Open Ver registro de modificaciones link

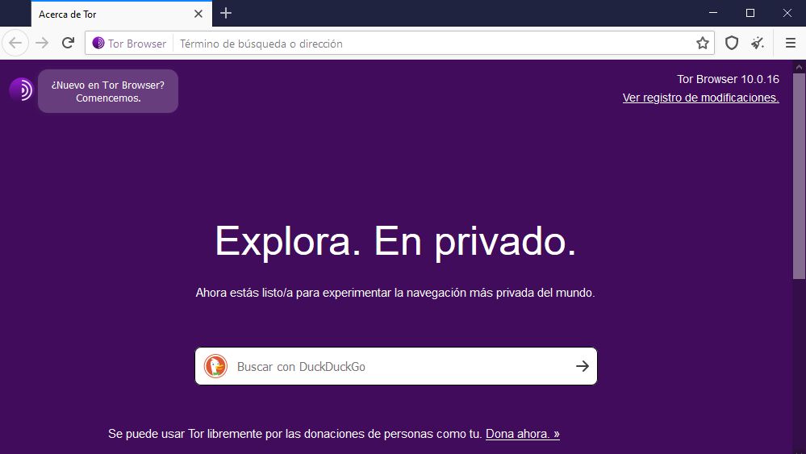coord(700,98)
